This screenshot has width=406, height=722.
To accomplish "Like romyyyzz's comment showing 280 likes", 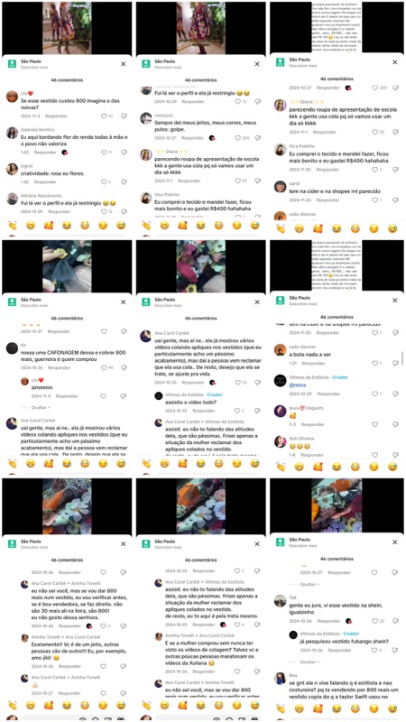I will (238, 138).
